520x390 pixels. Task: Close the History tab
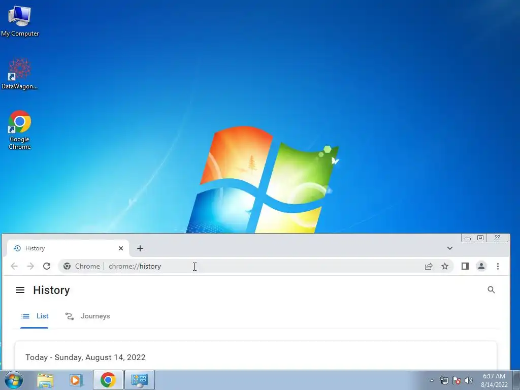pos(121,248)
